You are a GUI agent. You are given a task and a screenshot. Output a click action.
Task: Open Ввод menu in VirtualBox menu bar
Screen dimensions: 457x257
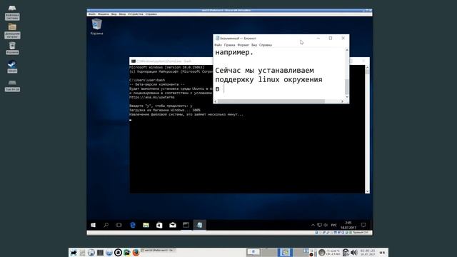point(122,14)
